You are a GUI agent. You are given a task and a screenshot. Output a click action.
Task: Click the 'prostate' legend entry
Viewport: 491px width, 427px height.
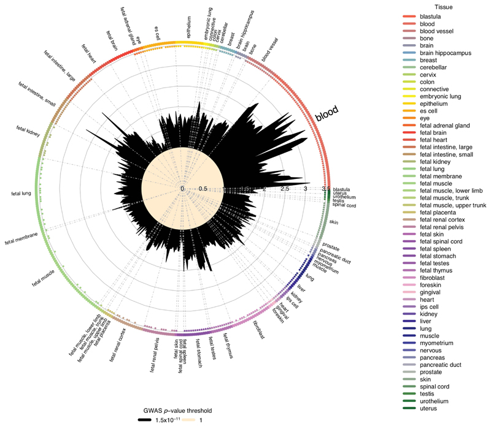(x=431, y=372)
